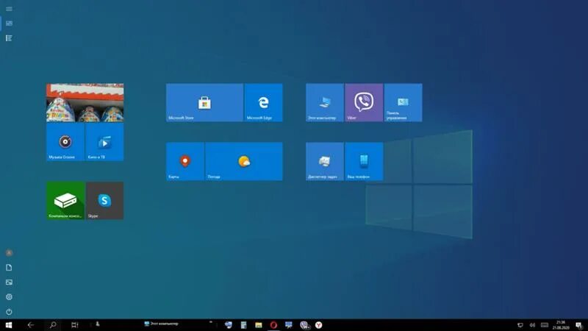Open the Microsoft Store tile
The height and width of the screenshot is (331, 588).
[x=204, y=102]
